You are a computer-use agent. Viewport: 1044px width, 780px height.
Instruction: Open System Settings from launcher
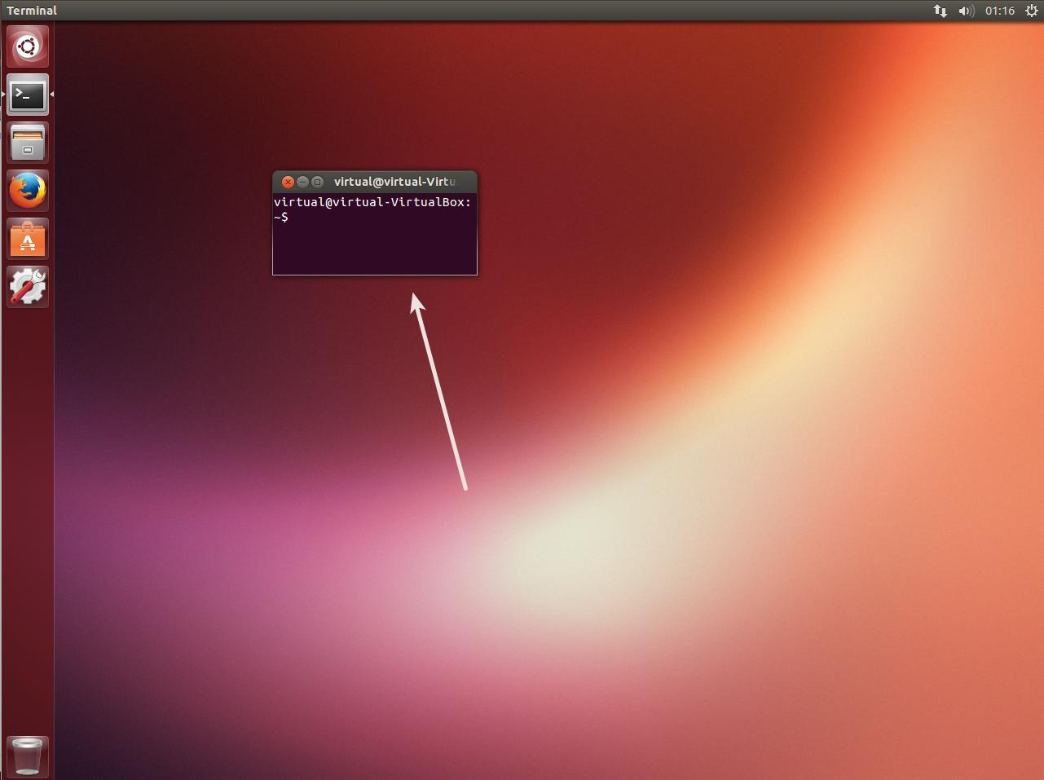pos(28,287)
